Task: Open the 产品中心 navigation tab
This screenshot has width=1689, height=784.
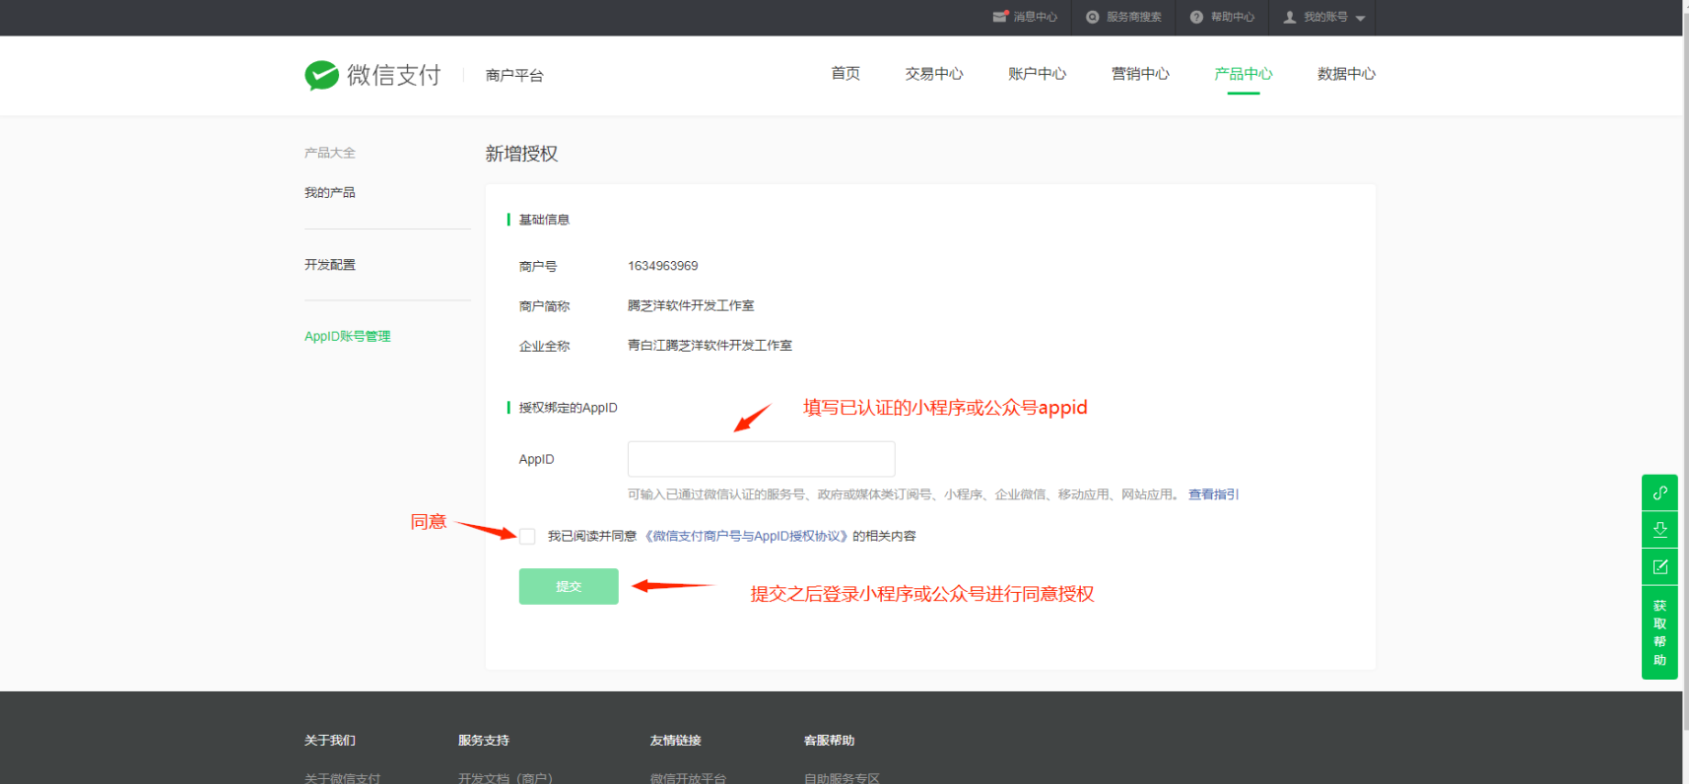Action: pyautogui.click(x=1243, y=74)
